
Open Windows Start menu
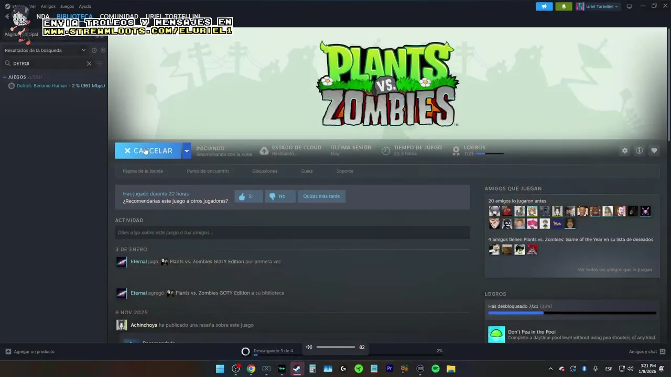(220, 369)
